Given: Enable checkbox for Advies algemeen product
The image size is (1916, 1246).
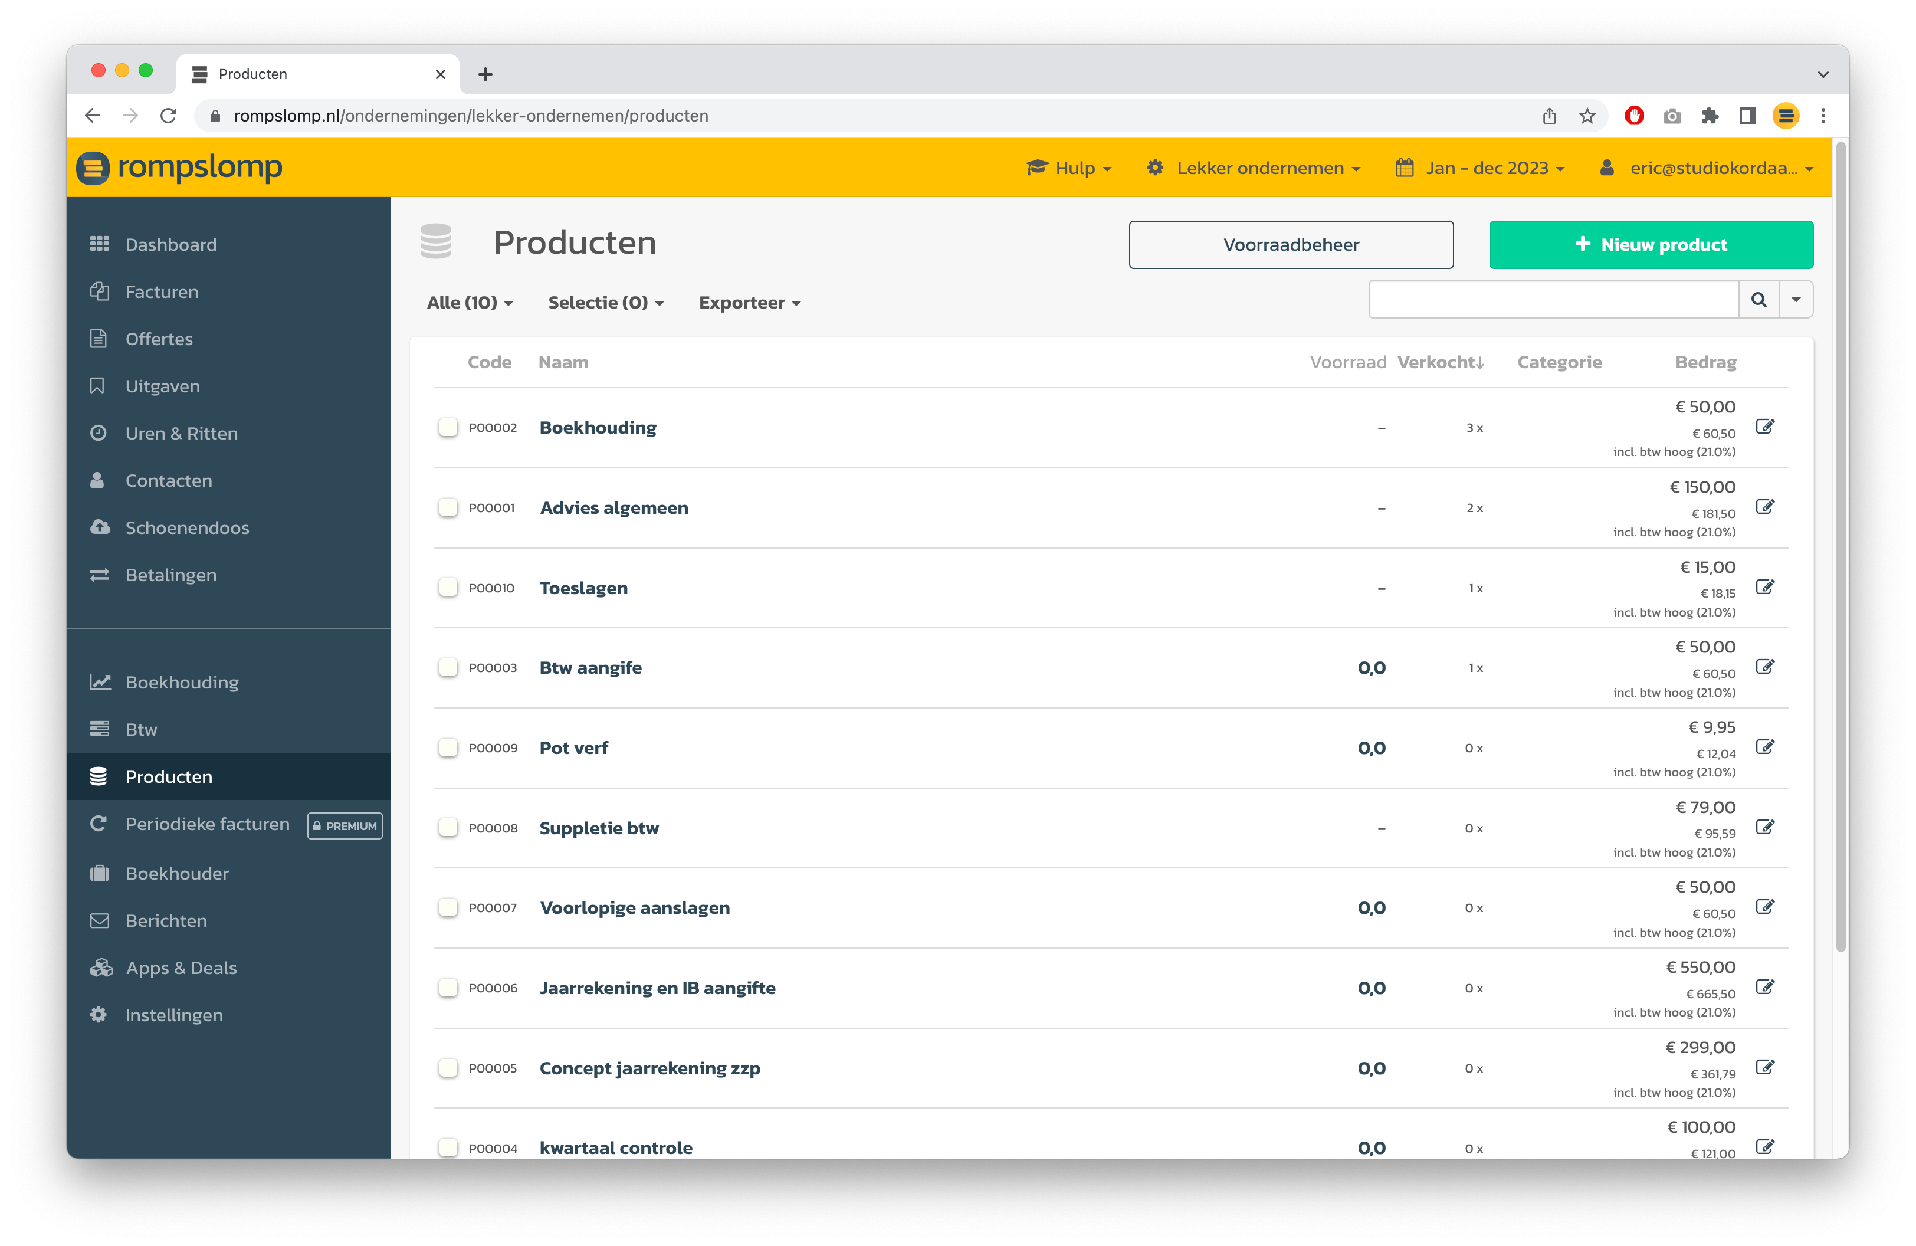Looking at the screenshot, I should [x=447, y=507].
